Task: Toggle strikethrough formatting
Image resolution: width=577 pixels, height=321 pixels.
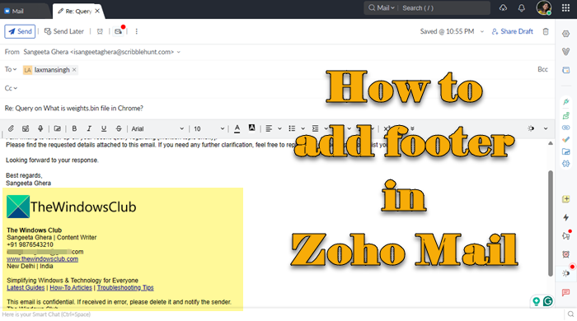Action: click(x=119, y=128)
